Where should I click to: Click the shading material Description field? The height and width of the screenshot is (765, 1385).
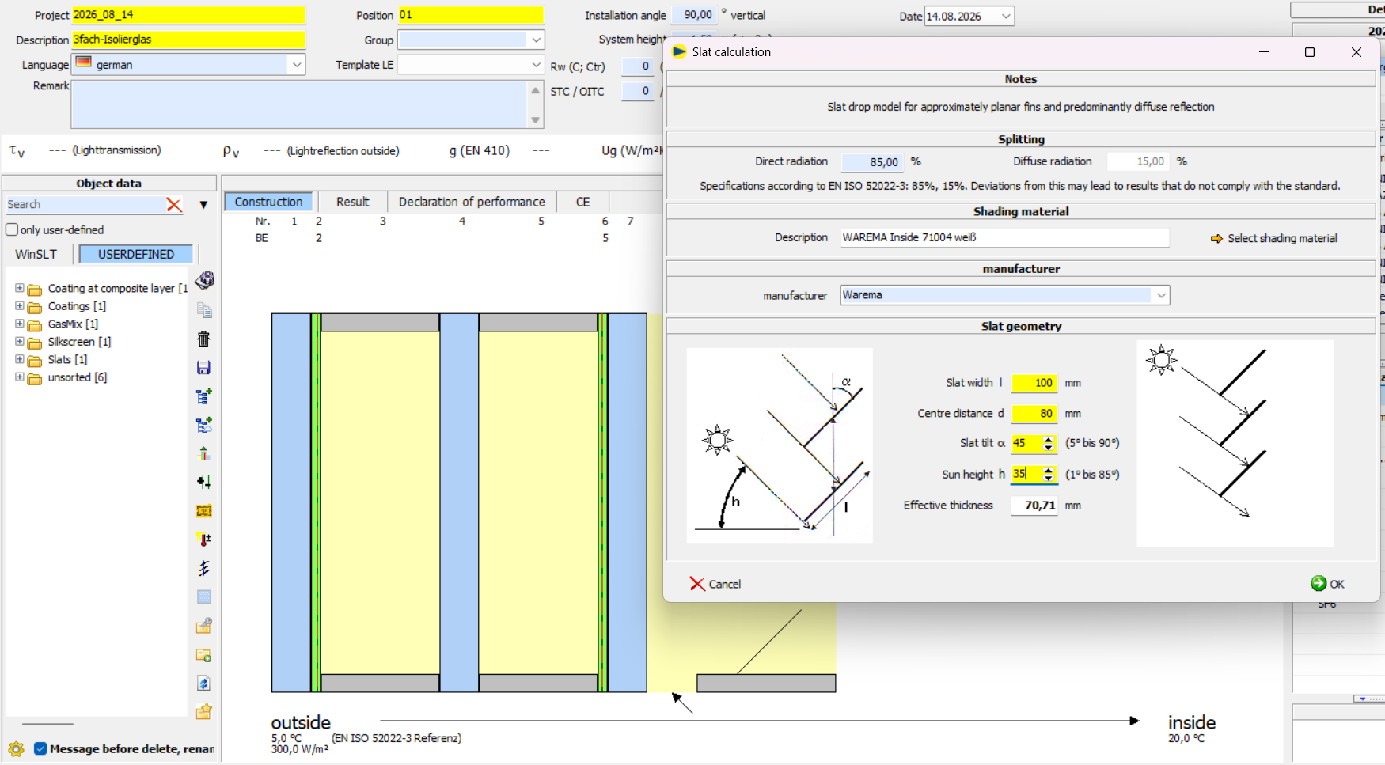[x=1004, y=237]
